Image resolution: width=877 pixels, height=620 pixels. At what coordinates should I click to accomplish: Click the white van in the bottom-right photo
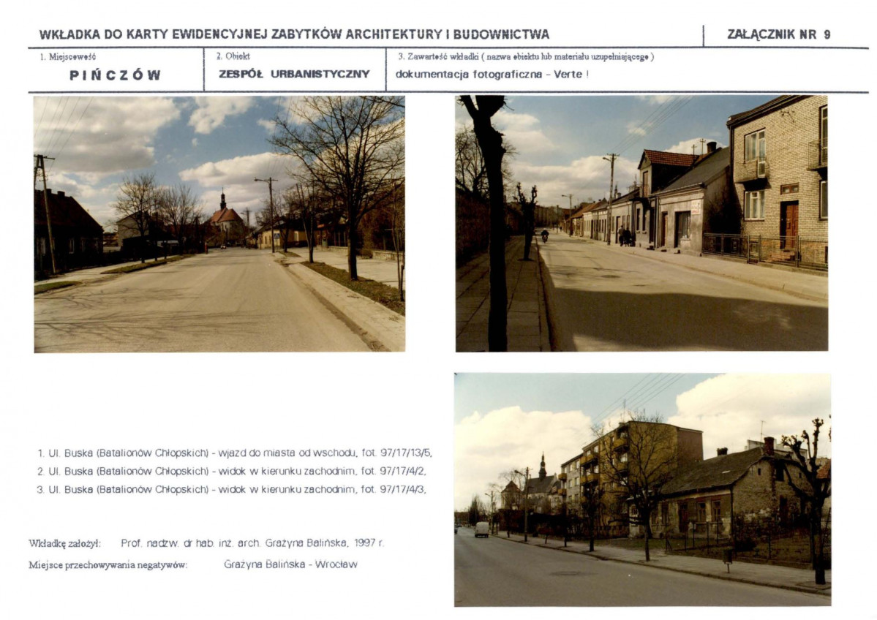tap(481, 529)
